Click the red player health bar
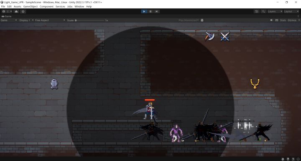This screenshot has width=301, height=161. pyautogui.click(x=150, y=100)
